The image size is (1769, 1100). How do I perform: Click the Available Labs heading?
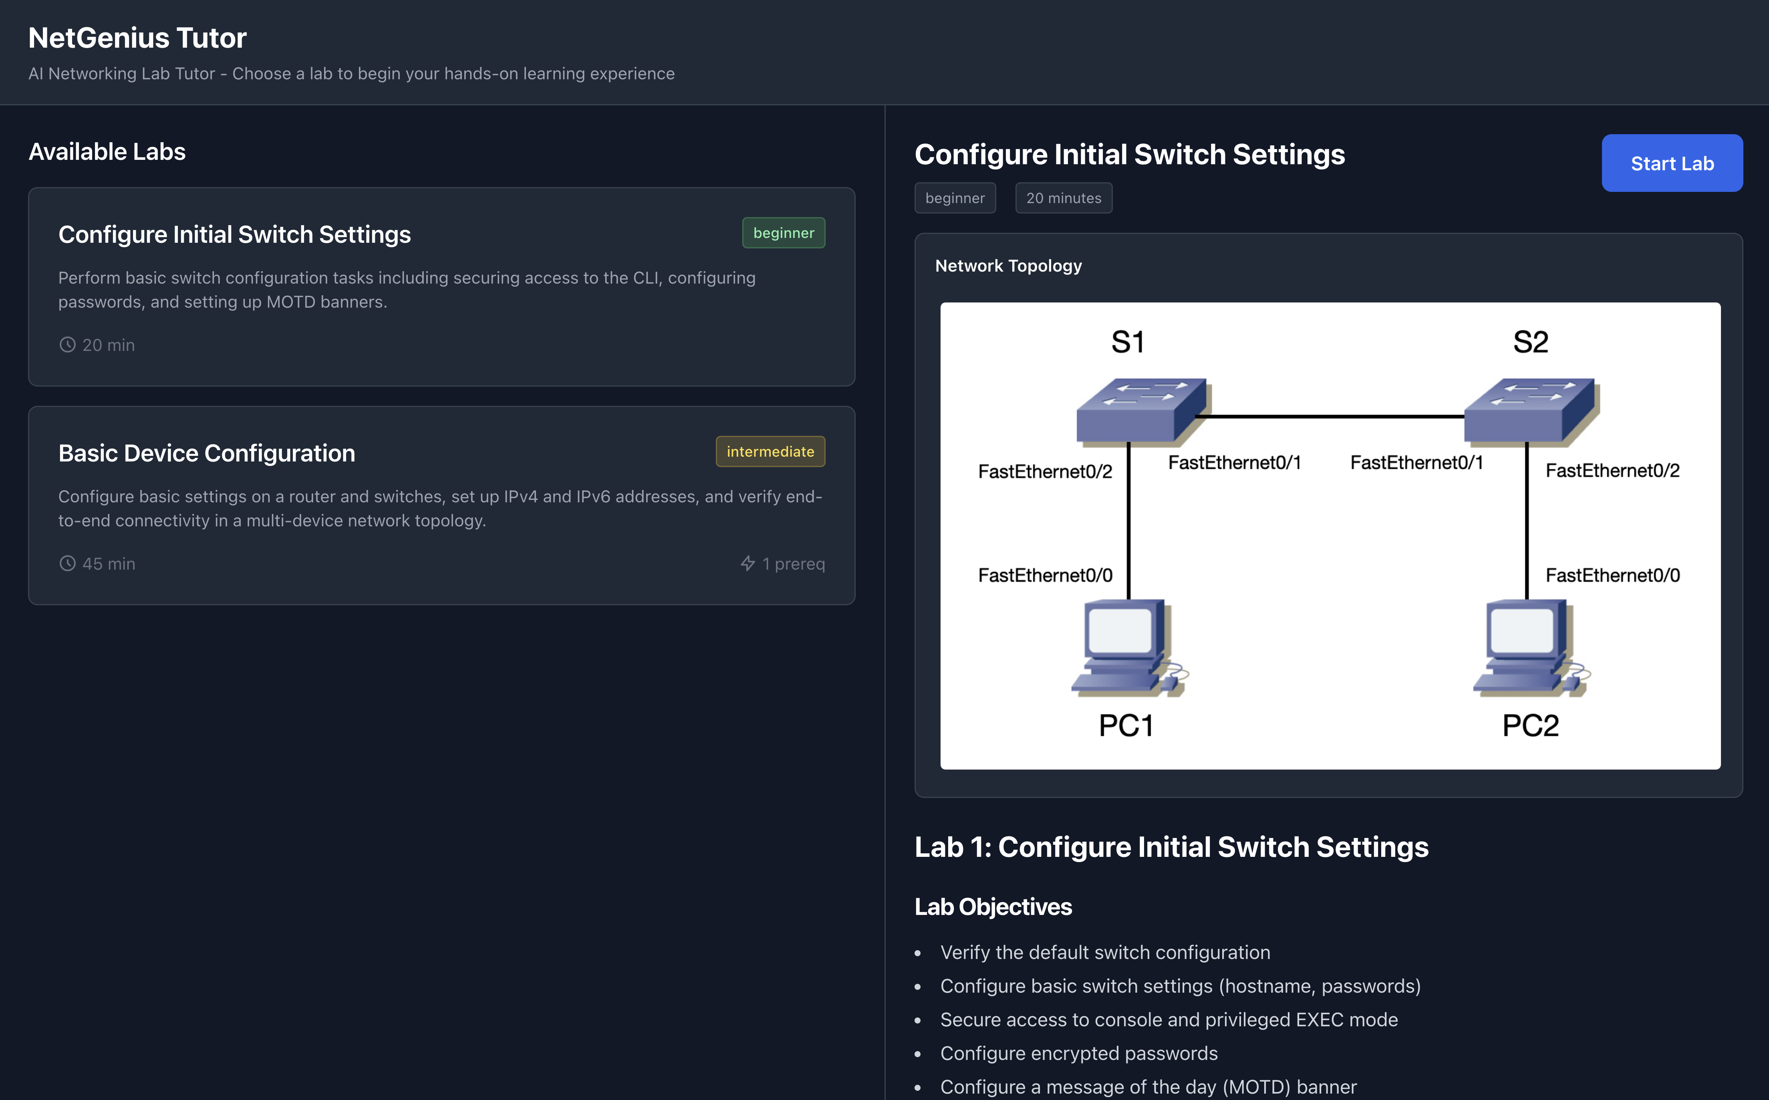107,151
